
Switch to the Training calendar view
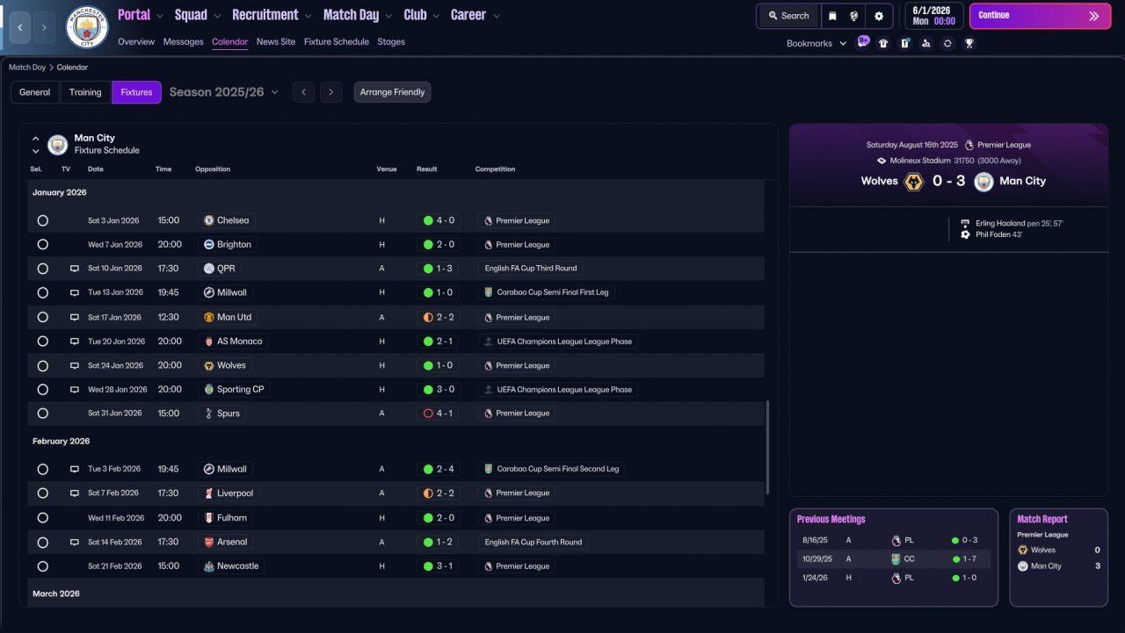85,92
